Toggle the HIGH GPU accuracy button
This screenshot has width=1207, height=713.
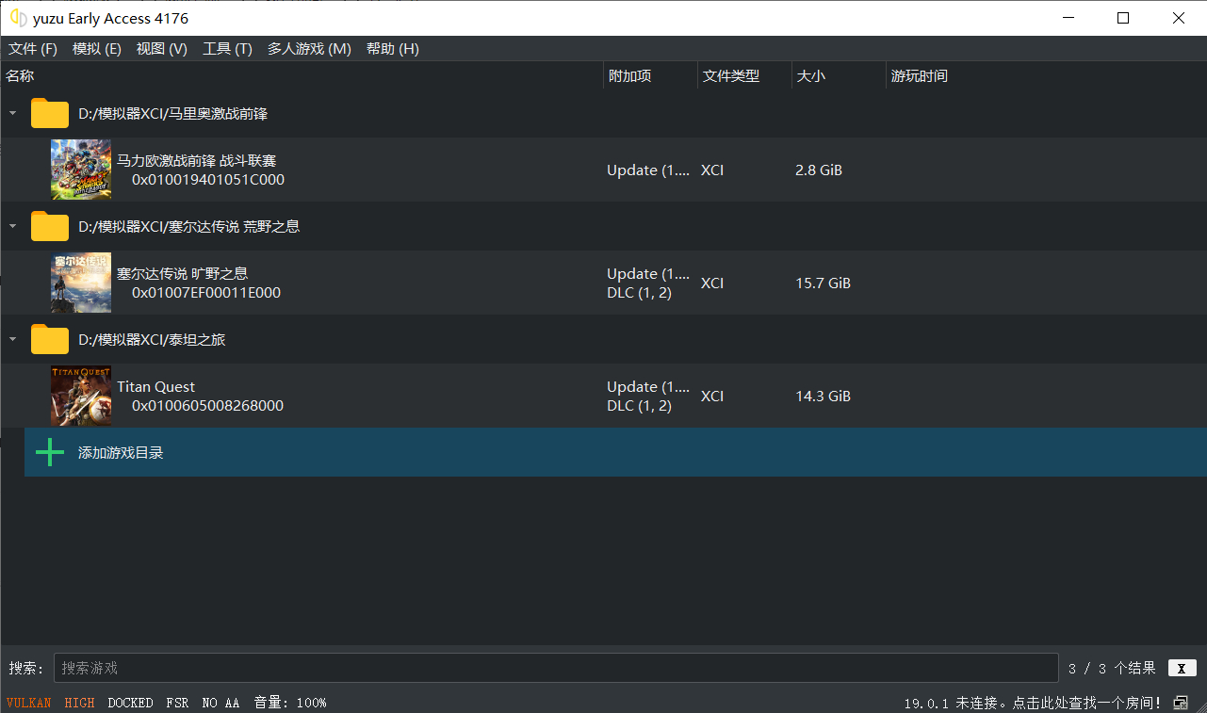(80, 703)
